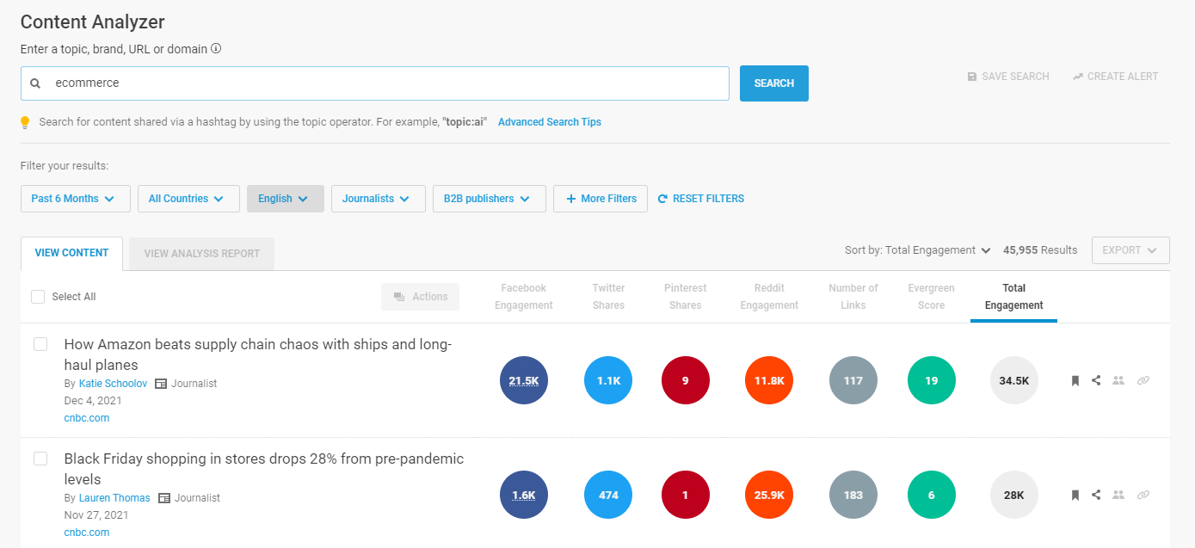Sort by Facebook Engagement column
The width and height of the screenshot is (1195, 548).
point(524,297)
